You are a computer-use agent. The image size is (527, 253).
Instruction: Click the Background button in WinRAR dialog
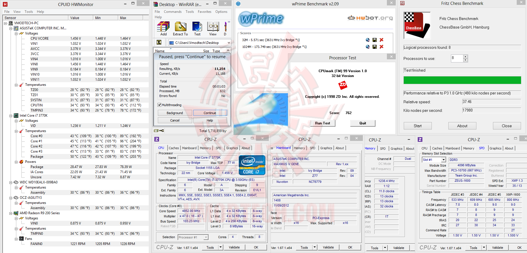(175, 113)
